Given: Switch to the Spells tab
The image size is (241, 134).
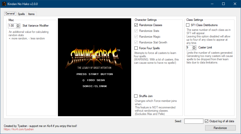Looking at the screenshot, I should coord(21,14).
